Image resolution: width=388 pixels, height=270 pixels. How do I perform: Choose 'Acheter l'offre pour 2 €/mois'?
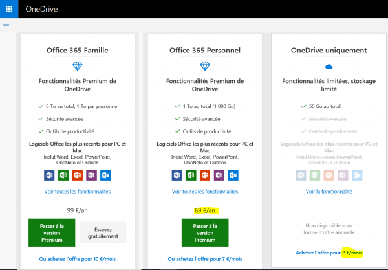pyautogui.click(x=329, y=253)
